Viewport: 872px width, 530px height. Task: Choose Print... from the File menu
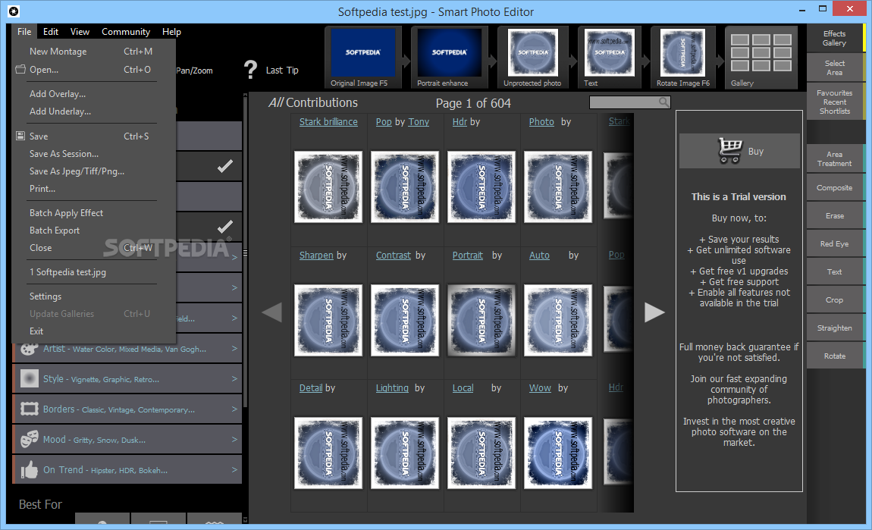coord(93,189)
